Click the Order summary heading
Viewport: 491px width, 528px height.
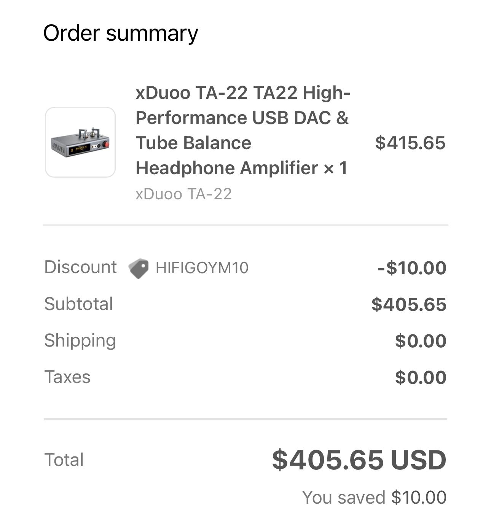[x=121, y=33]
